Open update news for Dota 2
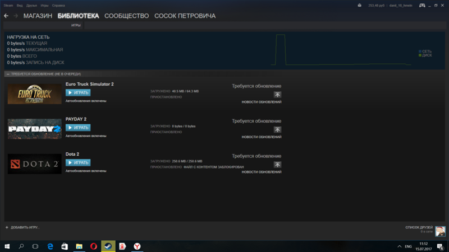The height and width of the screenshot is (252, 449). 262,172
